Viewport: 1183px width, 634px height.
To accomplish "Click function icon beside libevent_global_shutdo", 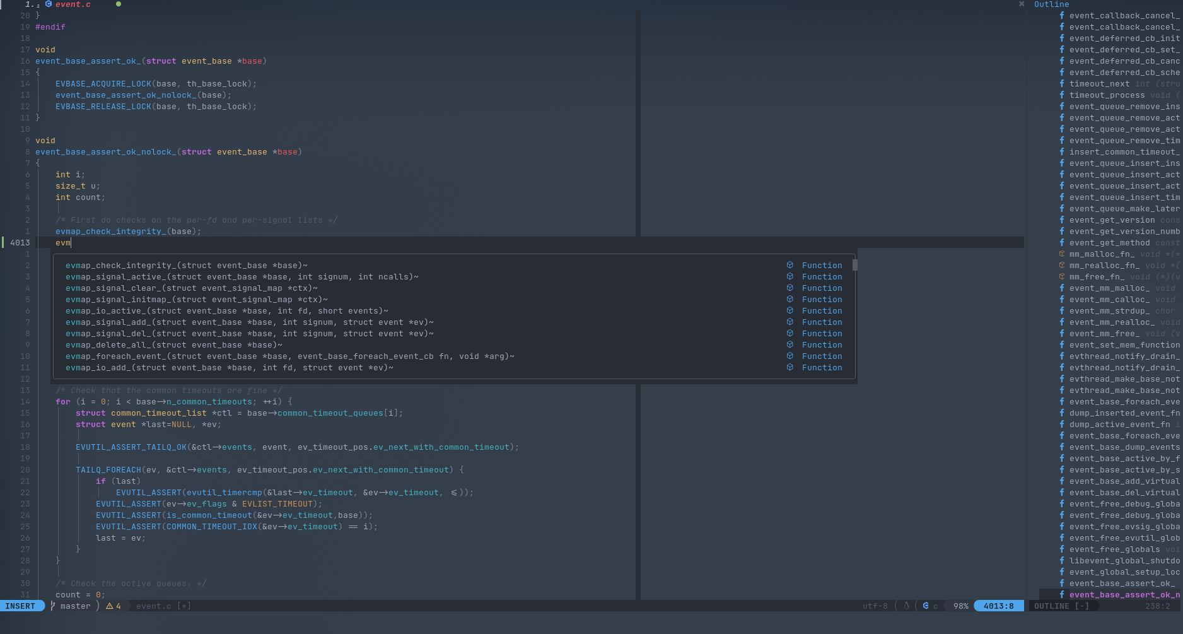I will coord(1062,561).
